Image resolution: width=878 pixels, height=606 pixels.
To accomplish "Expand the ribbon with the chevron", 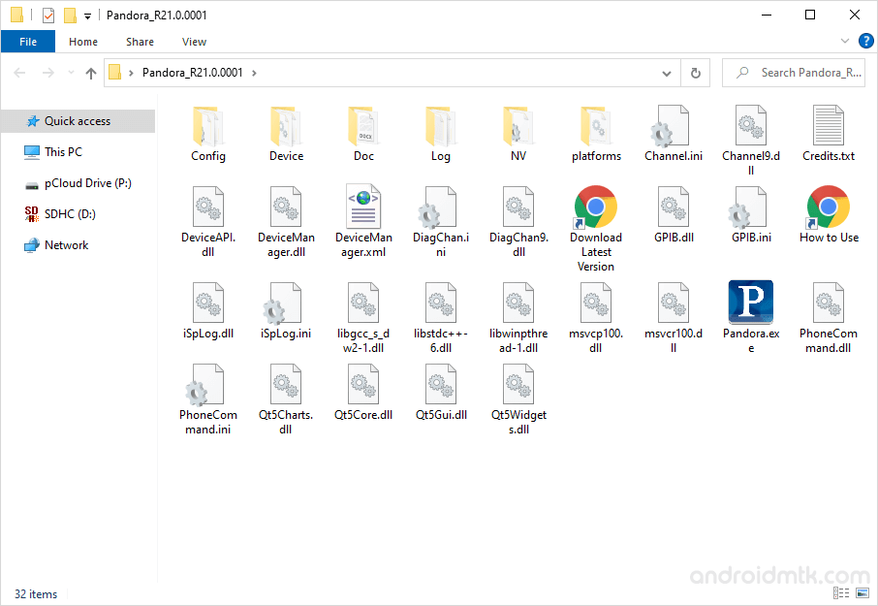I will 845,41.
